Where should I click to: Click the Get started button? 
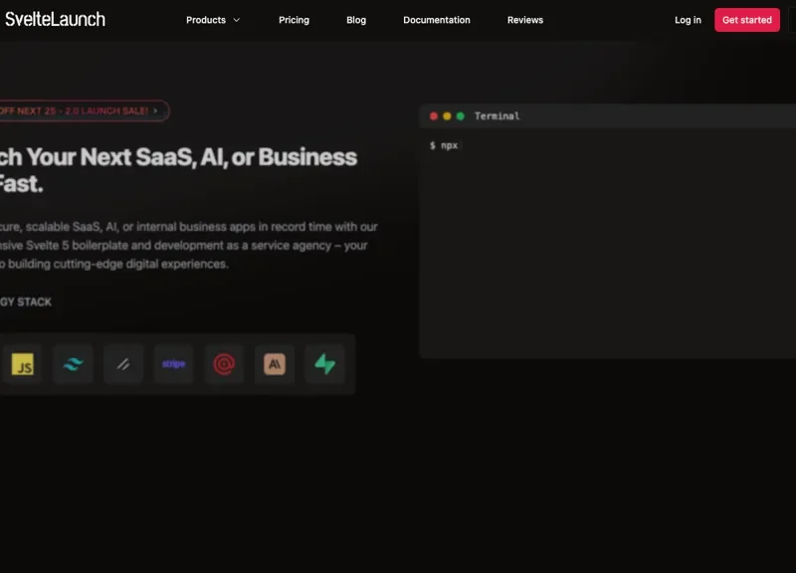pos(746,19)
